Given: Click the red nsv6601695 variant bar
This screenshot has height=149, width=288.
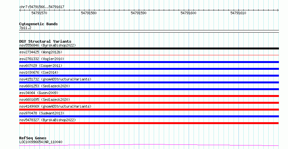Looking at the screenshot, I should [x=149, y=103].
